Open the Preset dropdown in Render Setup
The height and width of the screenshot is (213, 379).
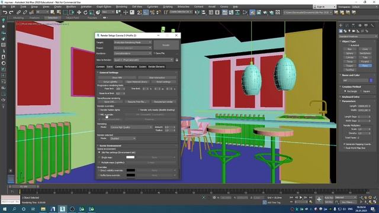click(x=133, y=48)
